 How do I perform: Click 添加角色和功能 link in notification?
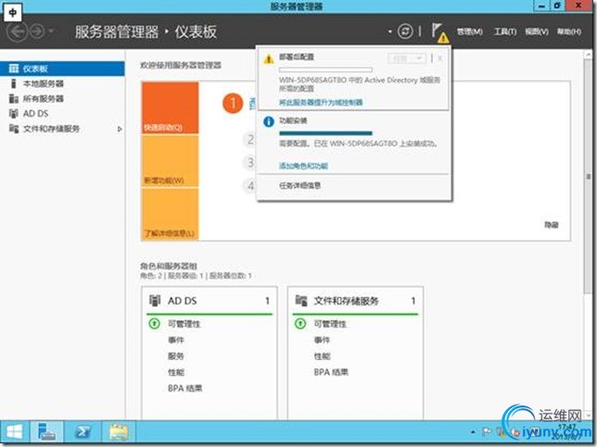point(303,166)
